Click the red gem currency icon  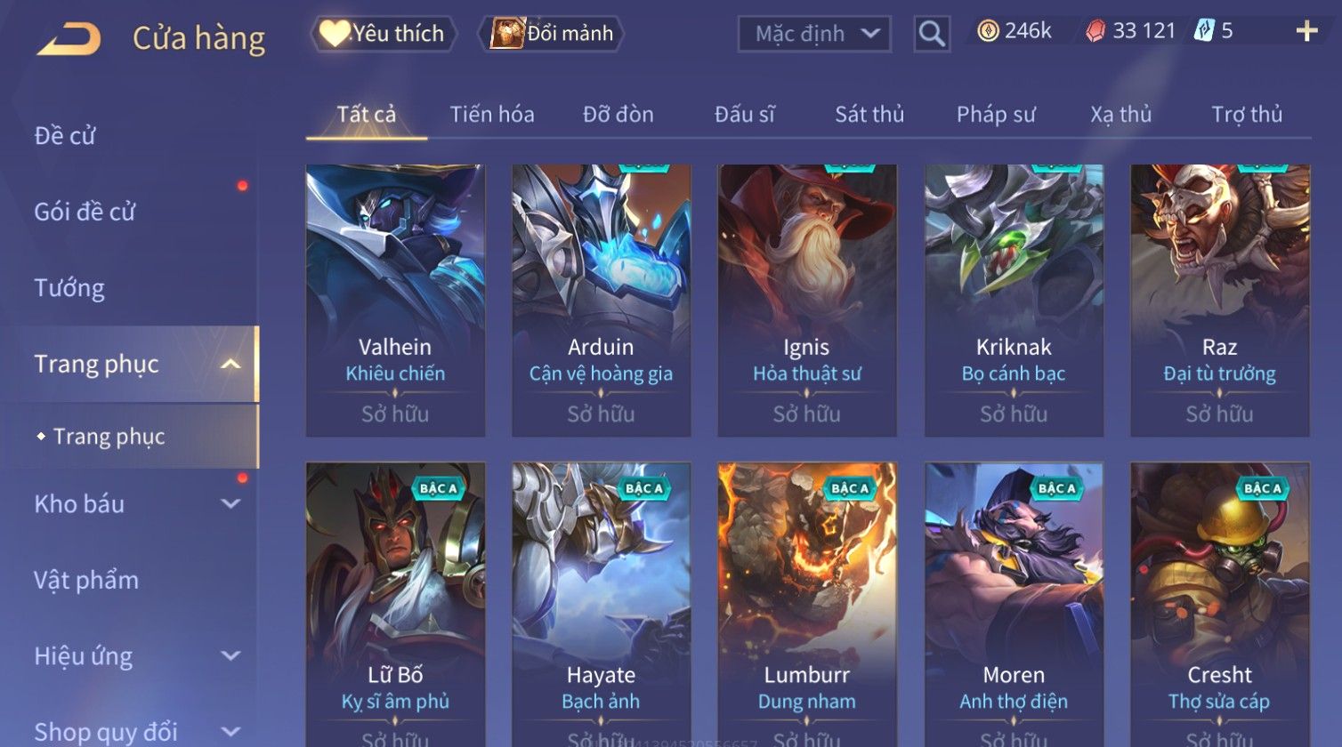[1095, 31]
